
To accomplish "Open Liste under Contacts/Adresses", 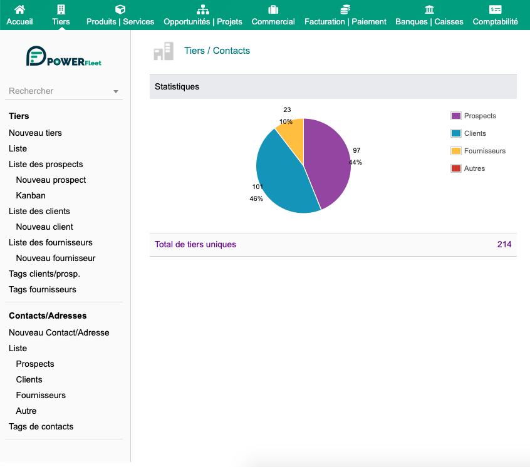I will click(x=18, y=348).
